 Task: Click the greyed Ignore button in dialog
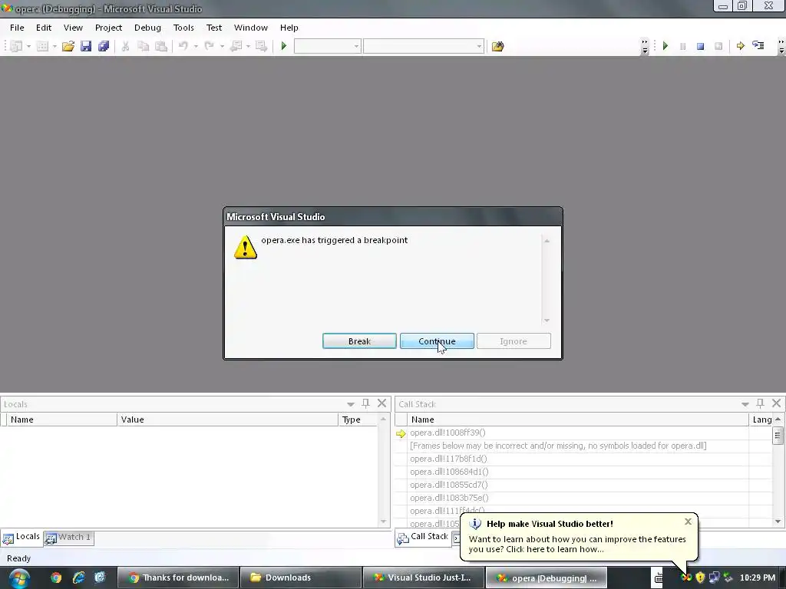(514, 341)
